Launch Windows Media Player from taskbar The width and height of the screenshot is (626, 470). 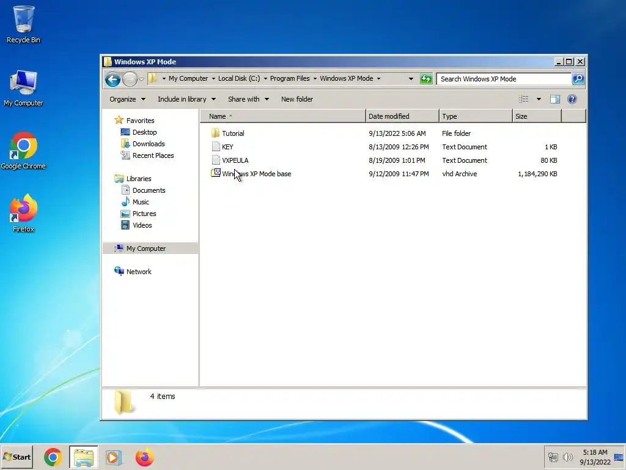[x=113, y=457]
